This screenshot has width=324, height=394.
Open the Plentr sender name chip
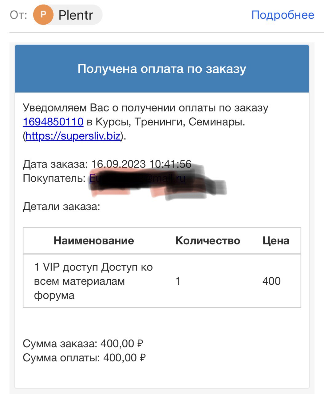[x=68, y=14]
